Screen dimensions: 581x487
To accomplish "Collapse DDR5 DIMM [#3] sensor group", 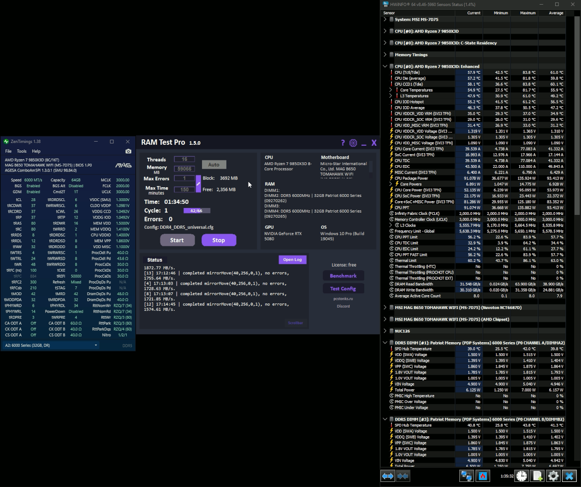I will (385, 419).
